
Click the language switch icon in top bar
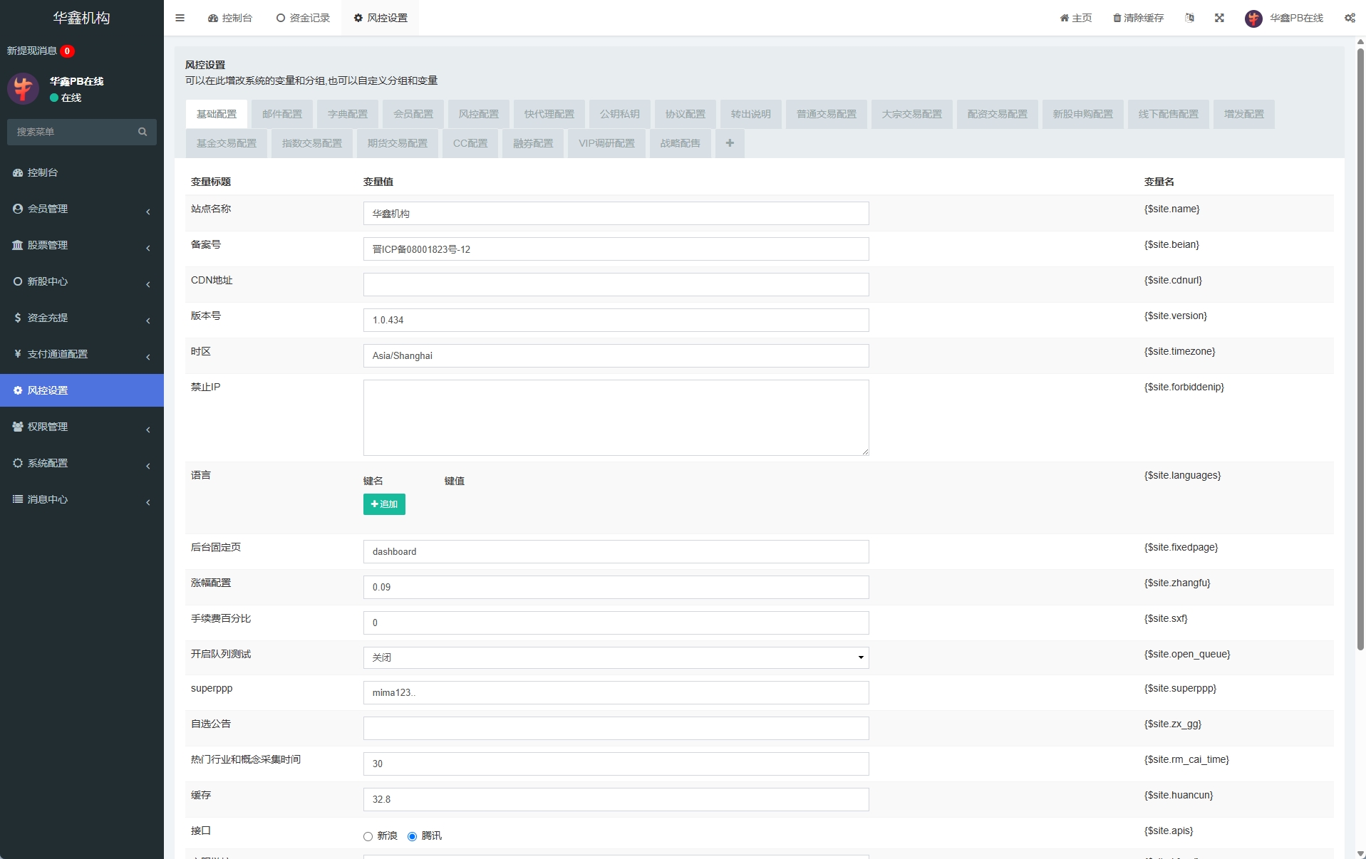coord(1189,18)
